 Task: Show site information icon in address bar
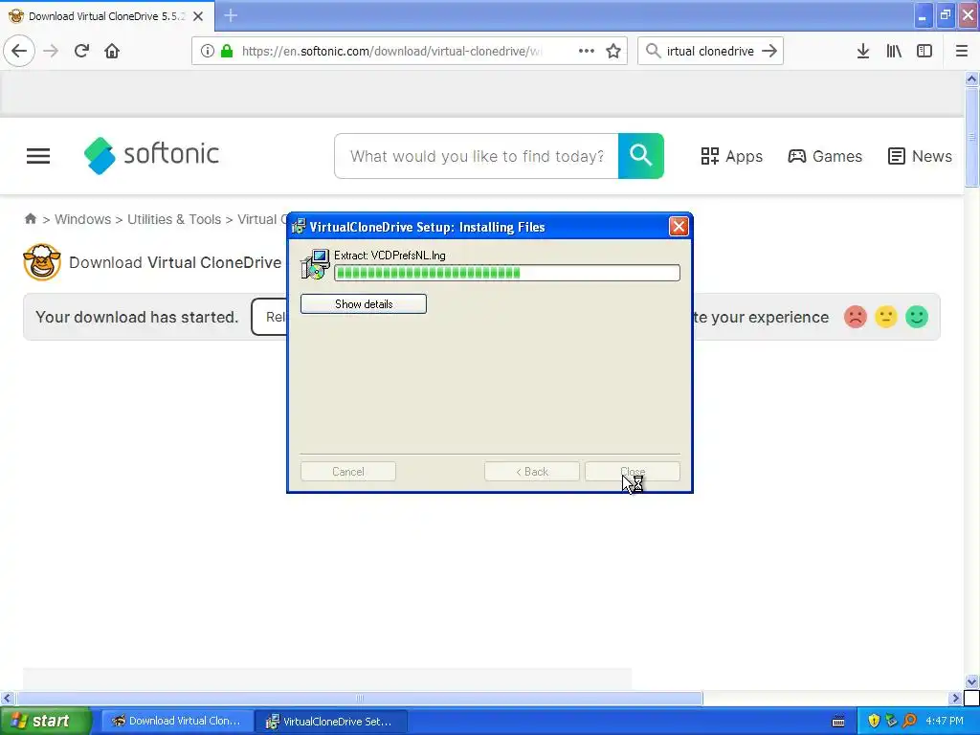(208, 51)
